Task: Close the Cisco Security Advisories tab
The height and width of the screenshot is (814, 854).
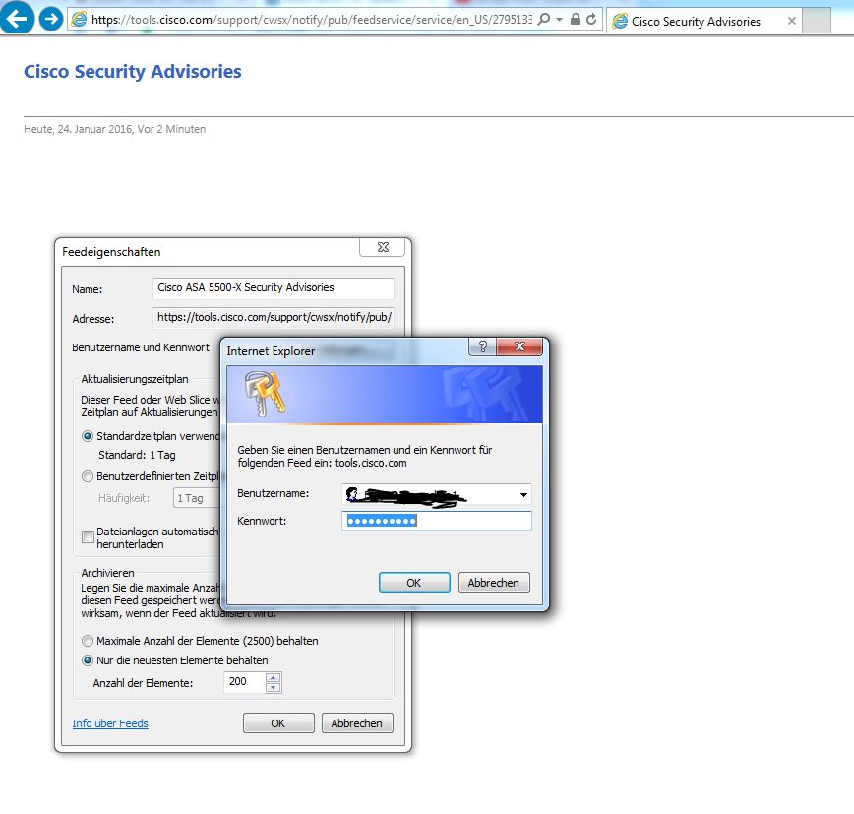Action: pyautogui.click(x=792, y=21)
